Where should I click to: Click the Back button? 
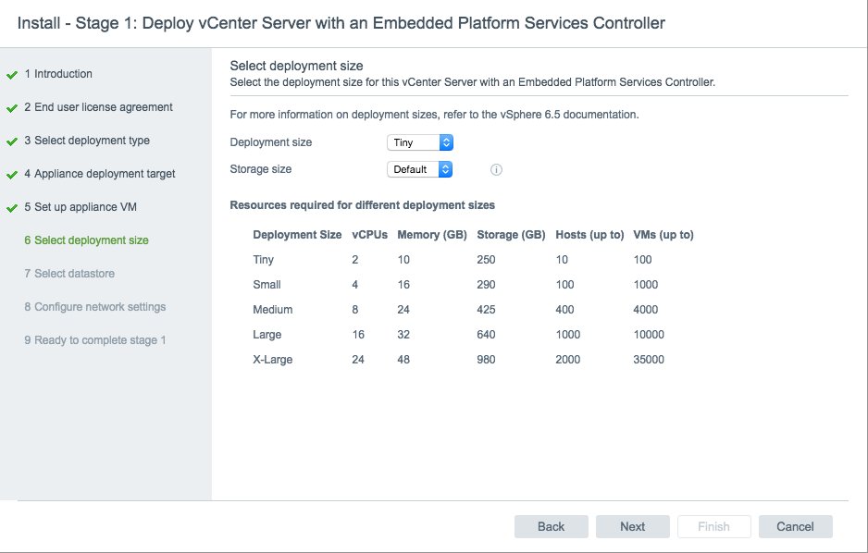551,526
